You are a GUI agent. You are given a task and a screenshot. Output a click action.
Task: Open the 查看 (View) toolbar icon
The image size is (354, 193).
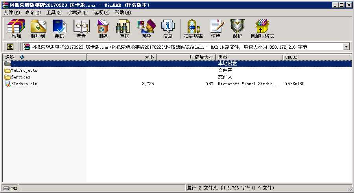81,29
